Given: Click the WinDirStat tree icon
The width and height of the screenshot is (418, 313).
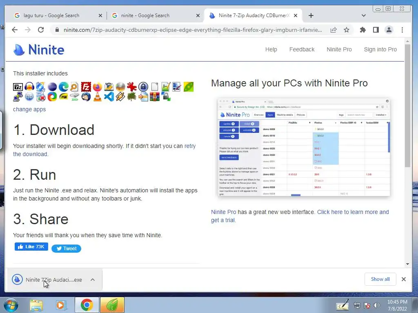Looking at the screenshot, I should coord(132,97).
